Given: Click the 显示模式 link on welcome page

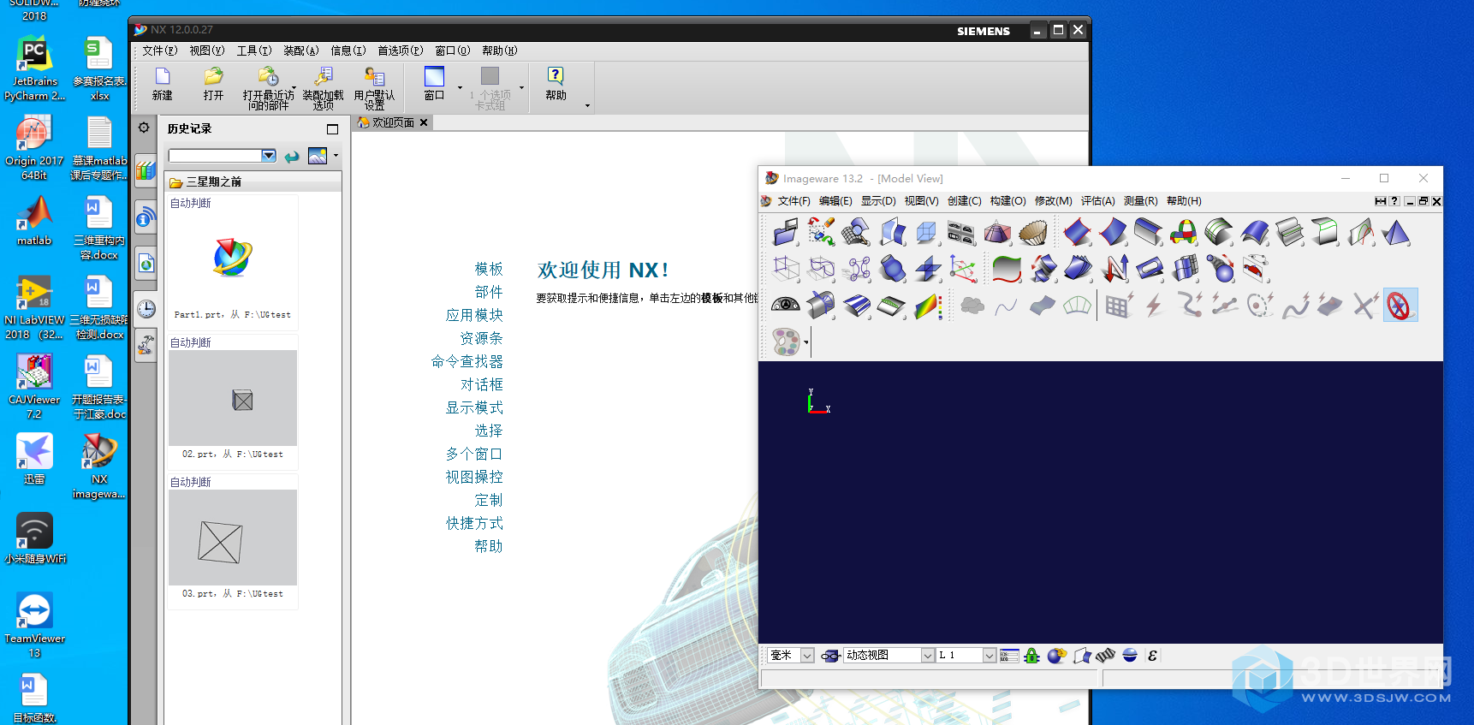Looking at the screenshot, I should (474, 407).
